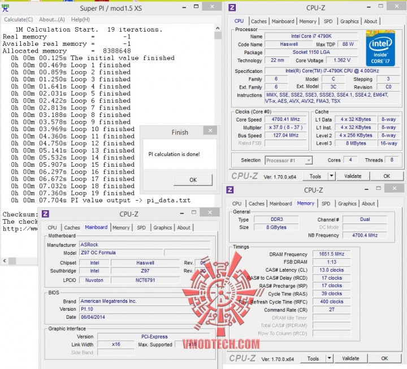Select SPD tab in the Memory CPU-Z window

coord(326,203)
